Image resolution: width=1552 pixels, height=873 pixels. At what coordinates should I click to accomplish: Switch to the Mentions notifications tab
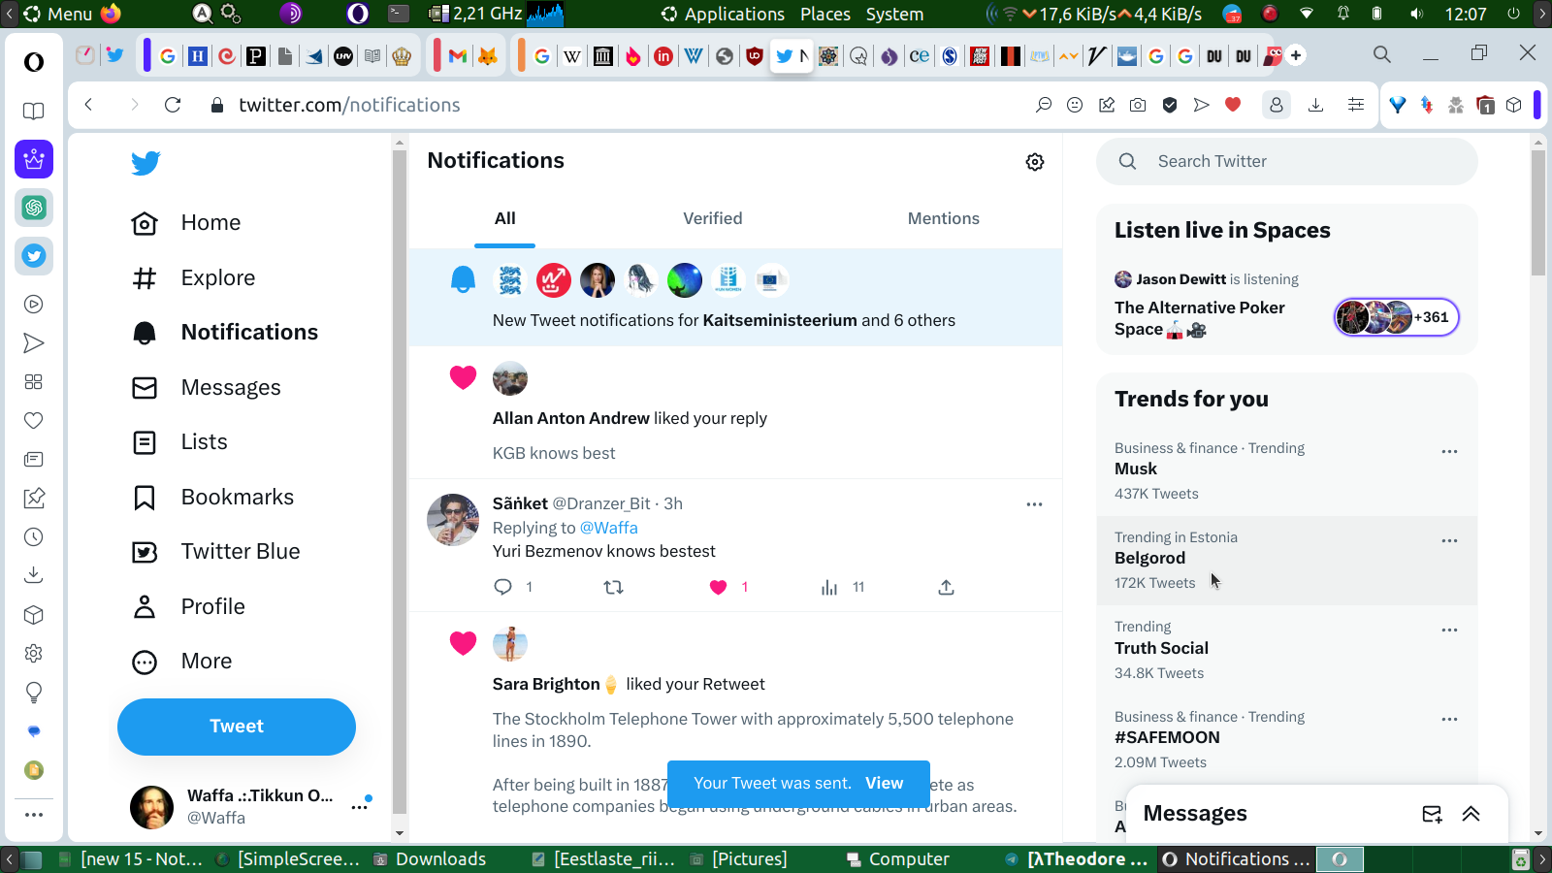tap(944, 219)
